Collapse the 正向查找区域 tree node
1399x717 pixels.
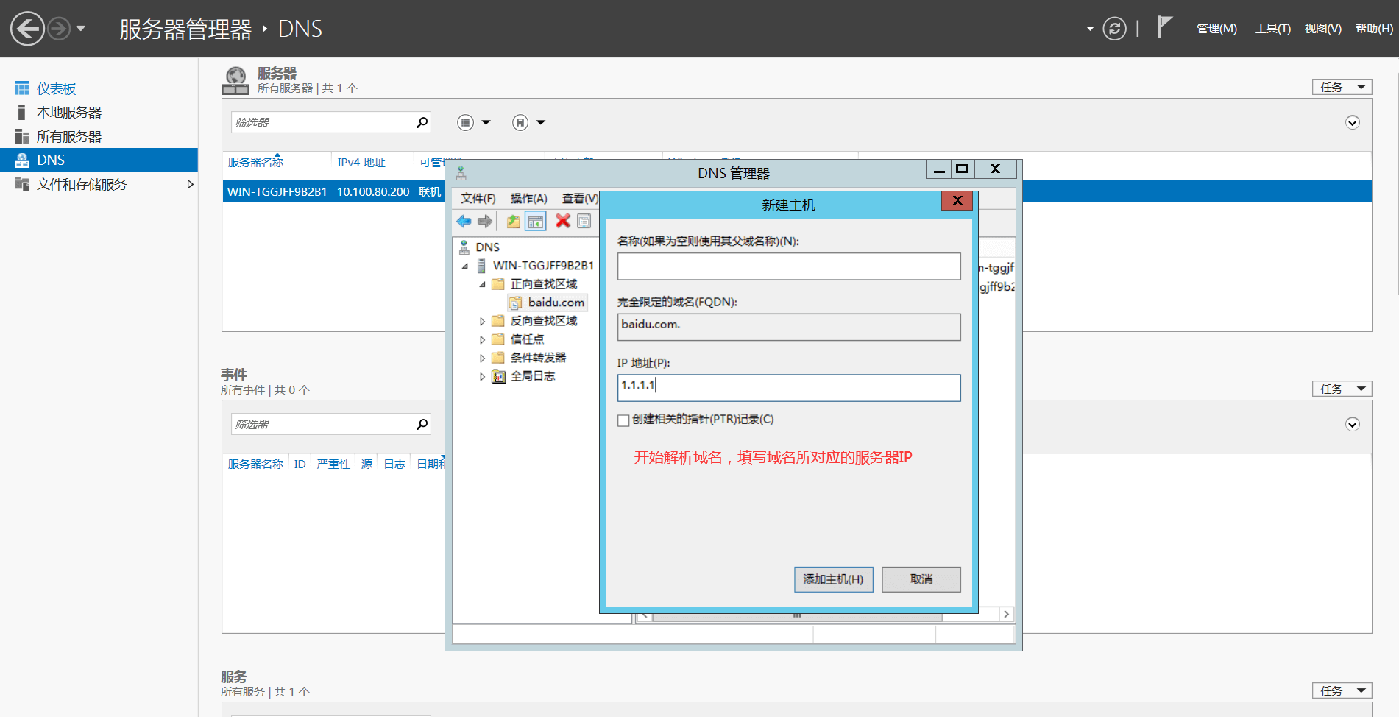pyautogui.click(x=482, y=285)
